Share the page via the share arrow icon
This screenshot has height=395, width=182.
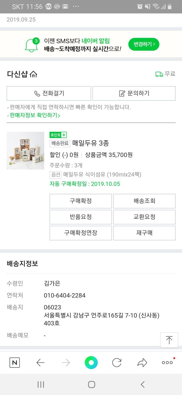point(142,363)
